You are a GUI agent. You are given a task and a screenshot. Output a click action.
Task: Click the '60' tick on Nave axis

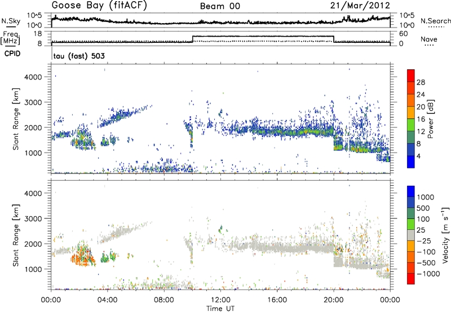404,34
